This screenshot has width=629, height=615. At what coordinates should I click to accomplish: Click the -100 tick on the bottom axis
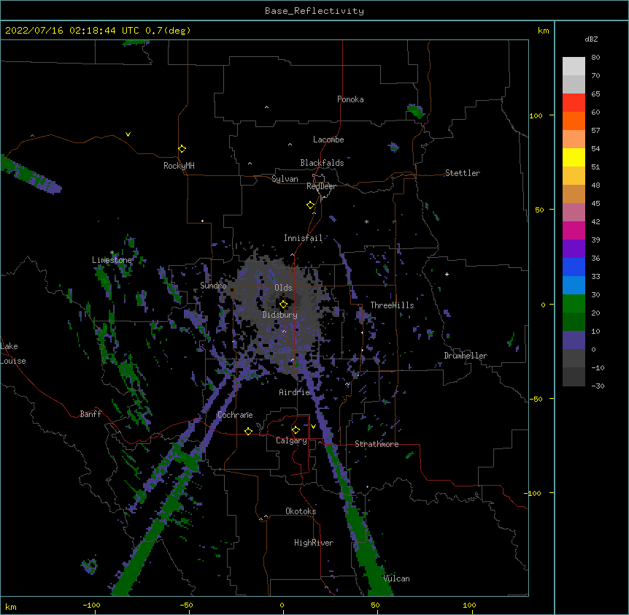coord(91,605)
